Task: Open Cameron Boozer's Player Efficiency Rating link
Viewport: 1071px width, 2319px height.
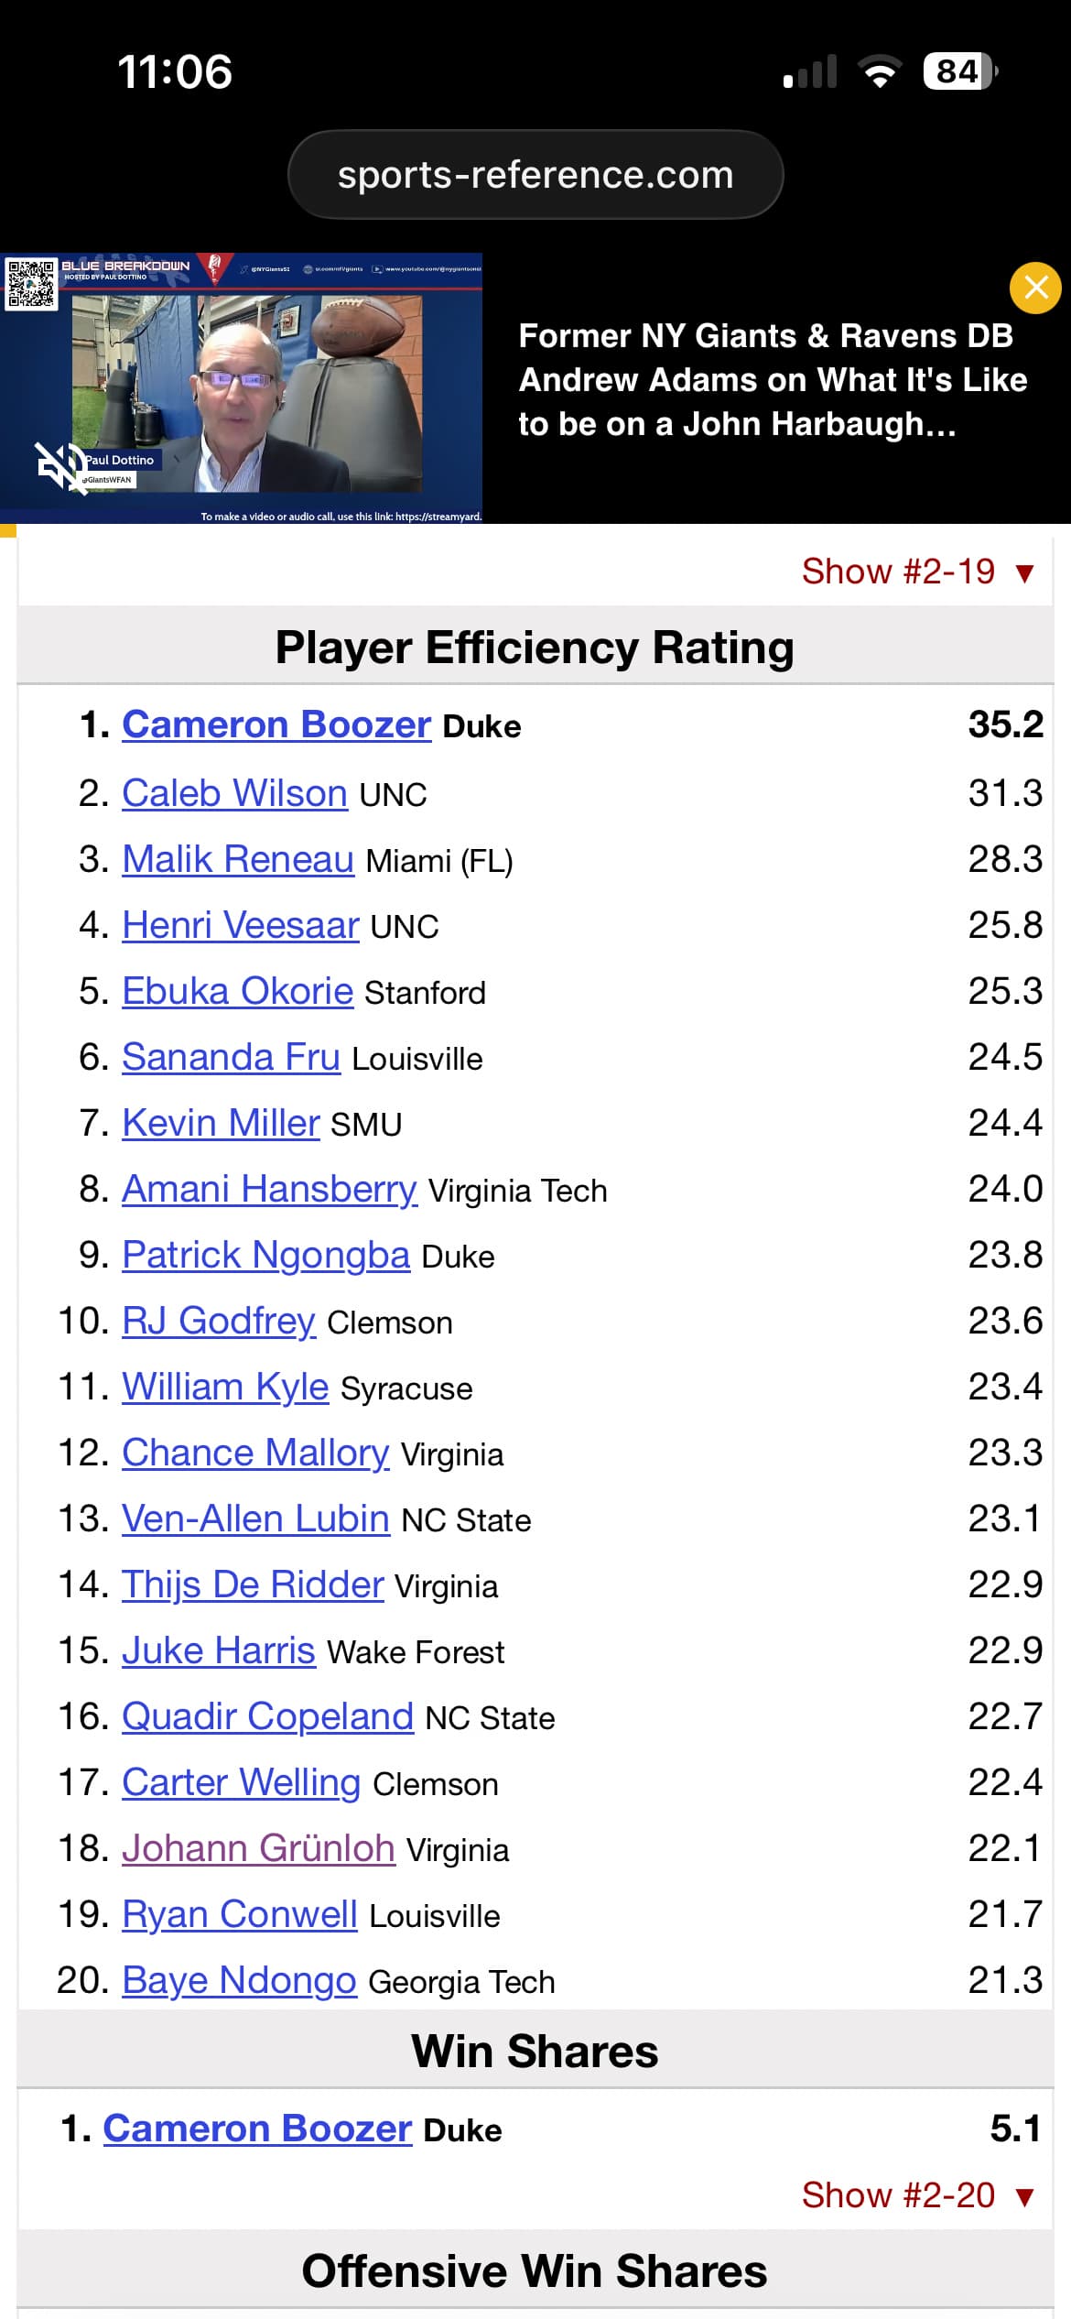Action: click(x=276, y=724)
